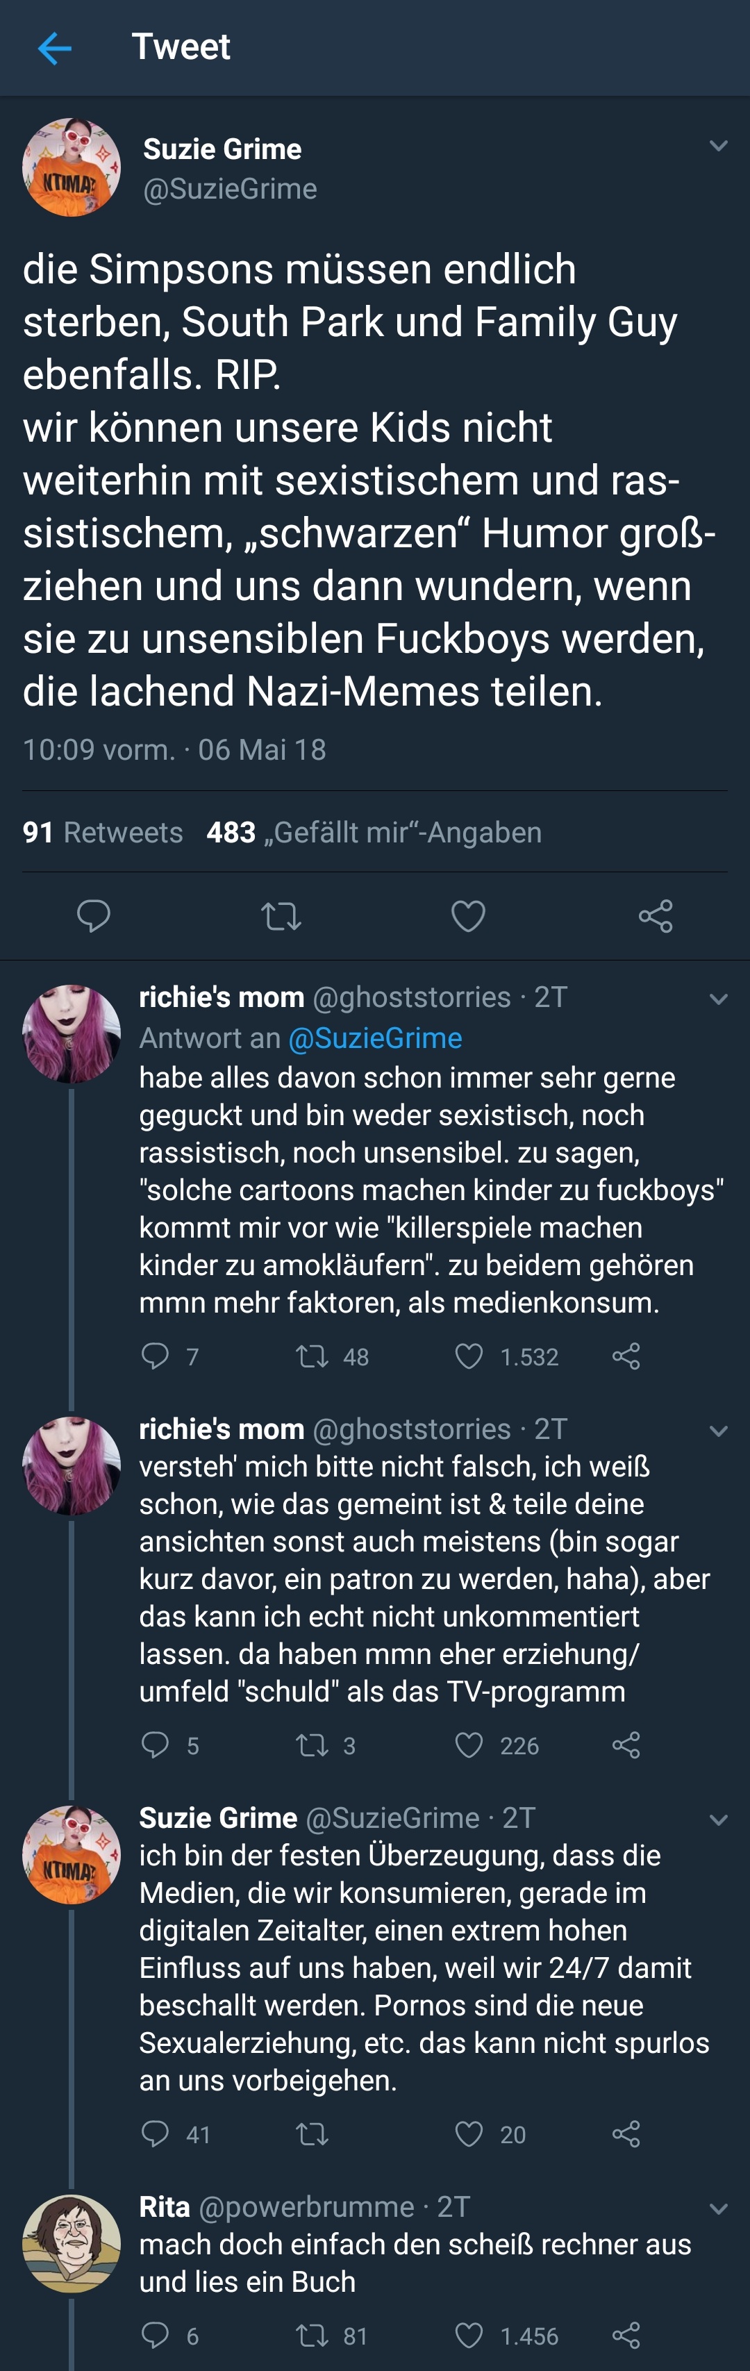Retweet the main Simpsons tweet
Screen dimensions: 750x2371
281,916
